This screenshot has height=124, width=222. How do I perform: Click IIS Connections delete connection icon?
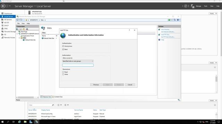[27, 29]
